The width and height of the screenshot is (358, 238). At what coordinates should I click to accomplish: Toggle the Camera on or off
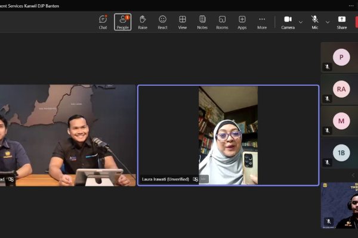[x=288, y=22]
